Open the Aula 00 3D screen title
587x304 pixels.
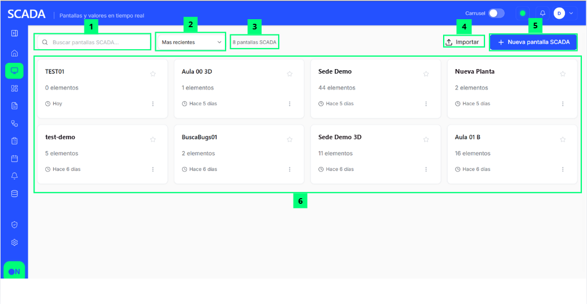click(197, 71)
